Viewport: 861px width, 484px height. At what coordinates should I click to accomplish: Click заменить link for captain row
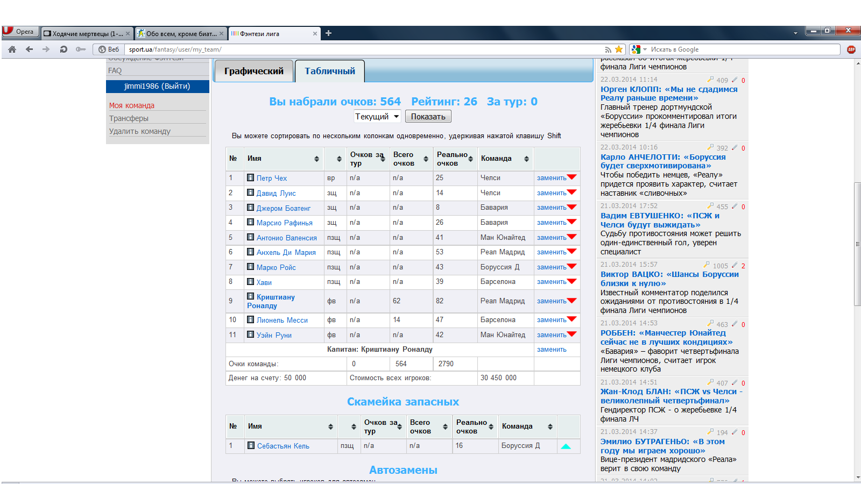tap(552, 349)
